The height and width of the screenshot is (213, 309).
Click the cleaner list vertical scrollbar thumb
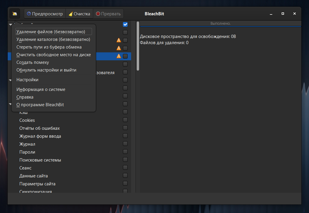(x=138, y=46)
